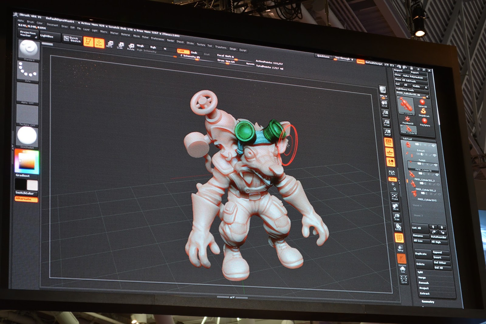Open the current red tool thumbnail
The height and width of the screenshot is (324, 486).
pos(406,105)
